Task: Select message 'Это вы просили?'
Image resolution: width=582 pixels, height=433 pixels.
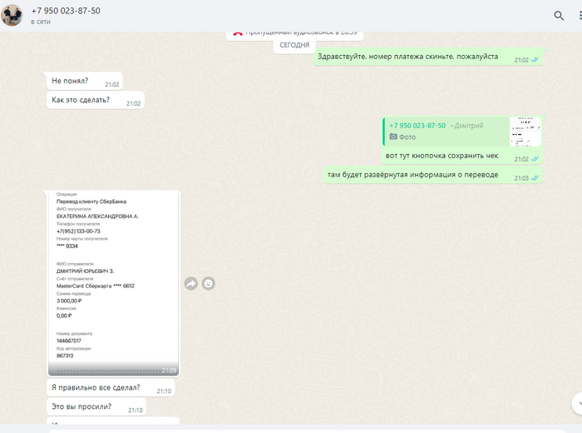Action: point(96,406)
